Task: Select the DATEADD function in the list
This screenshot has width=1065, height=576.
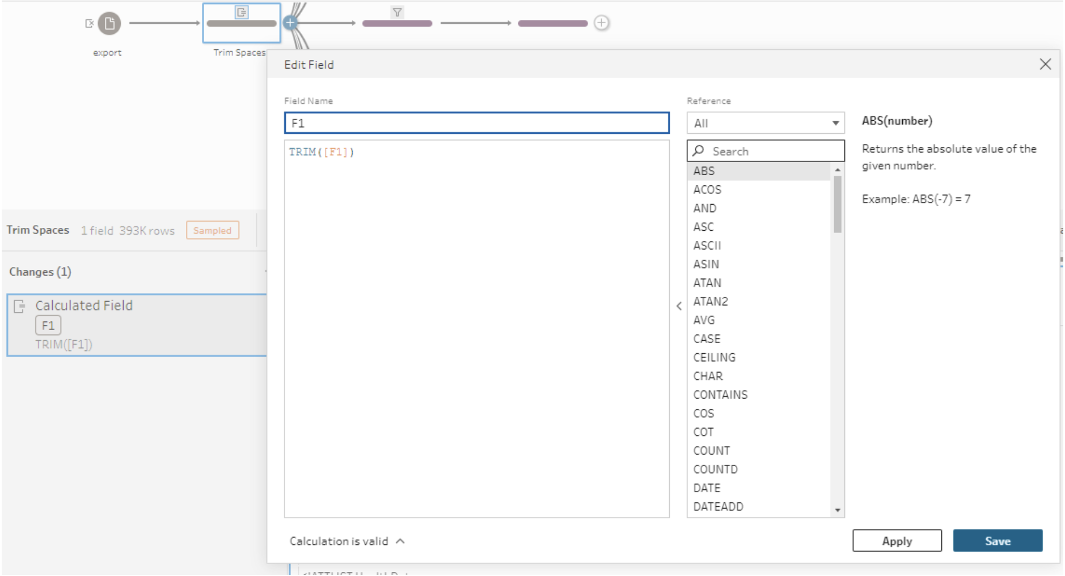Action: pos(718,506)
